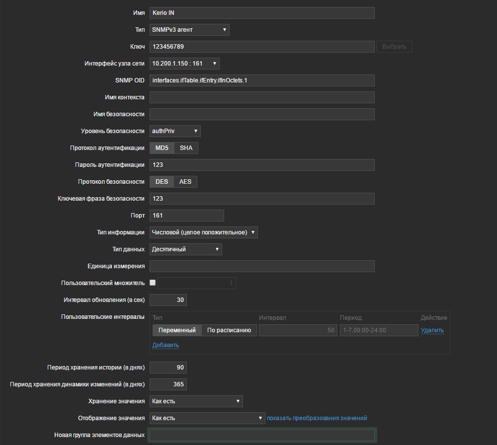497x445 pixels.
Task: Select SHA authentication protocol
Action: point(186,148)
